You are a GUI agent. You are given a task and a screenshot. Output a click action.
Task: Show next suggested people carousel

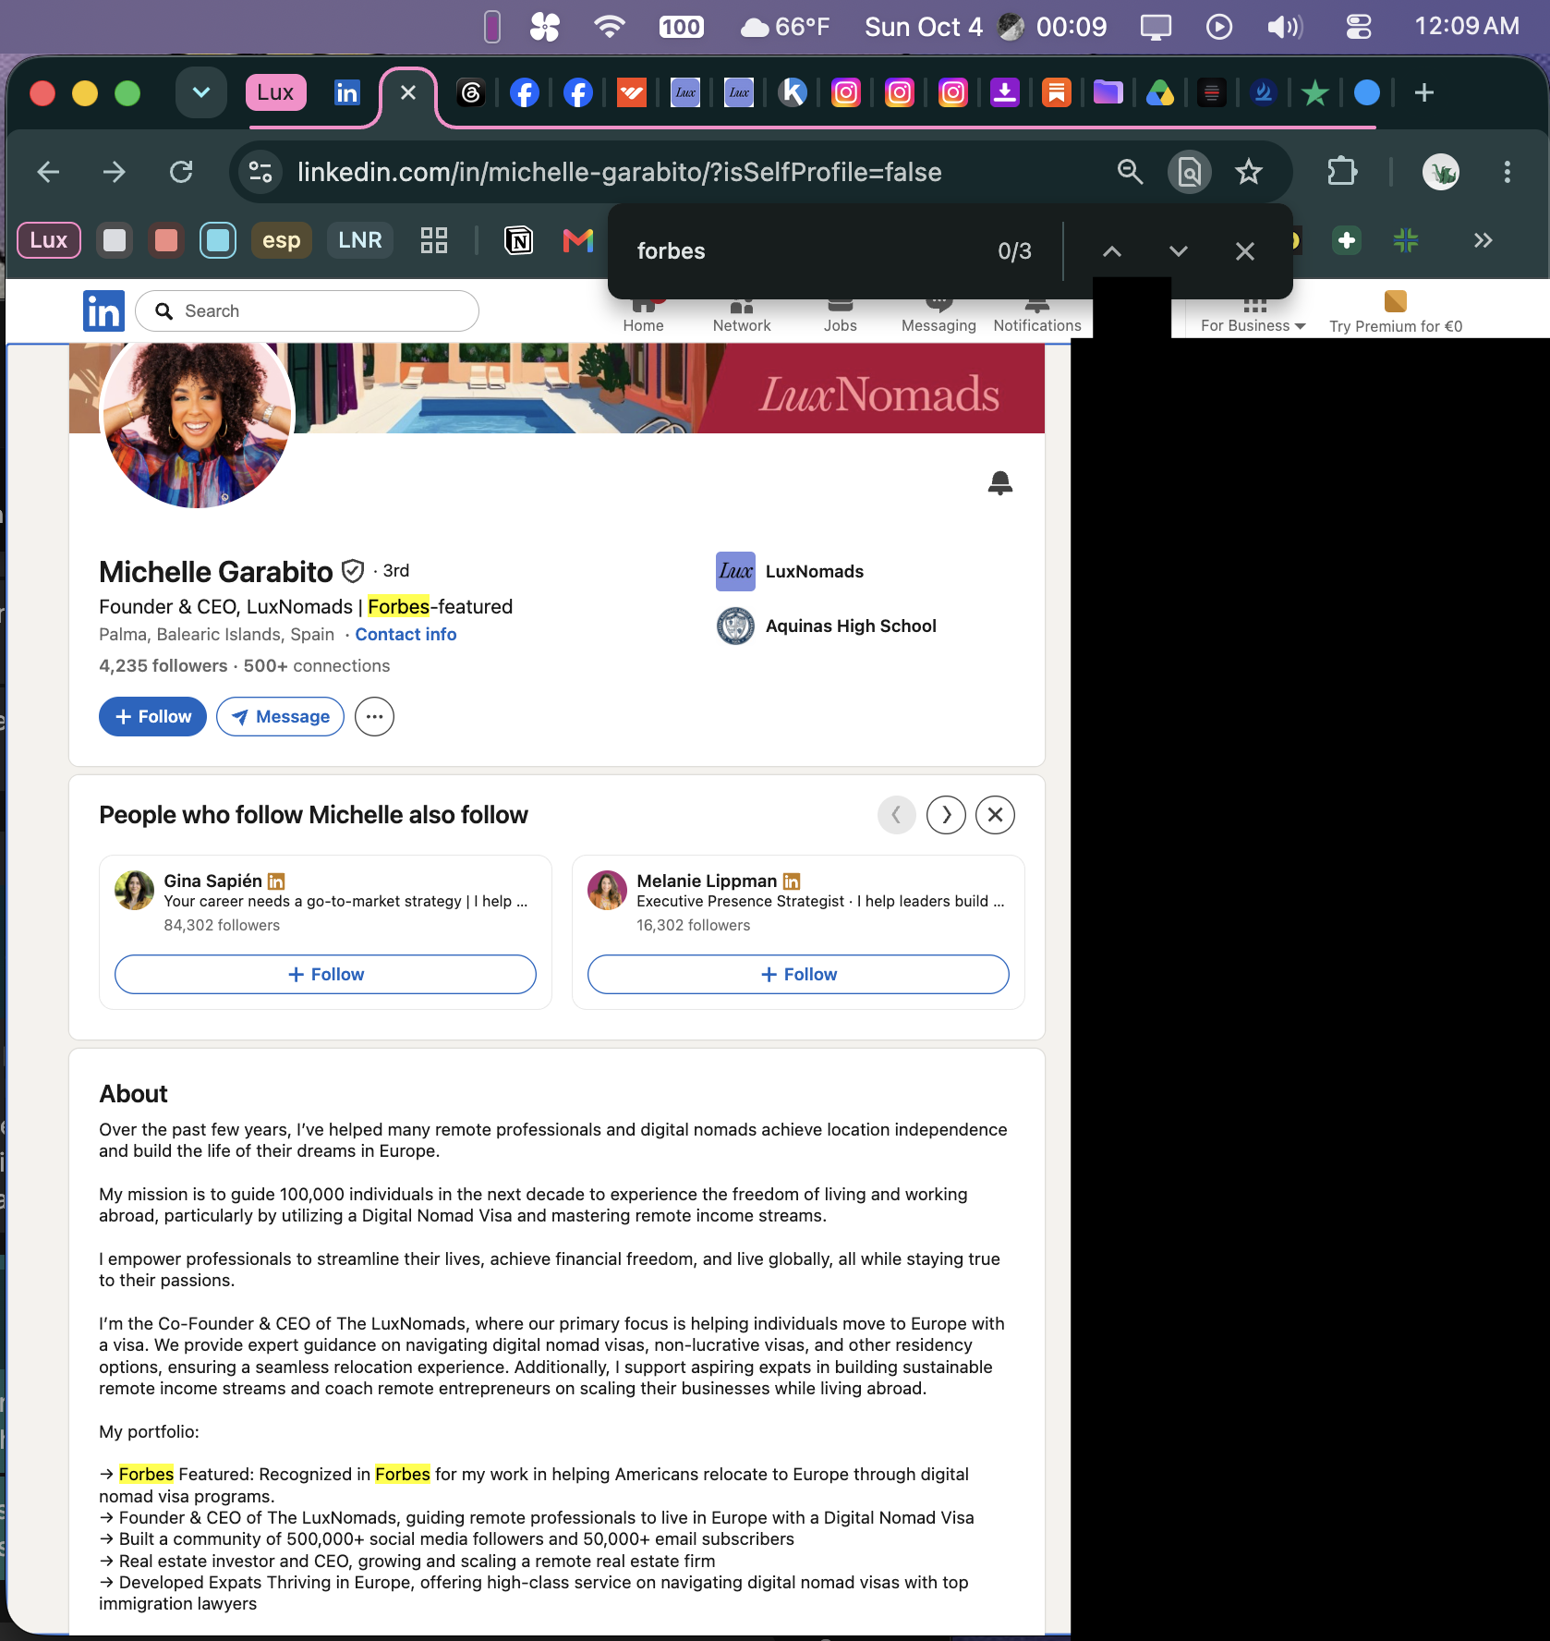pos(946,815)
